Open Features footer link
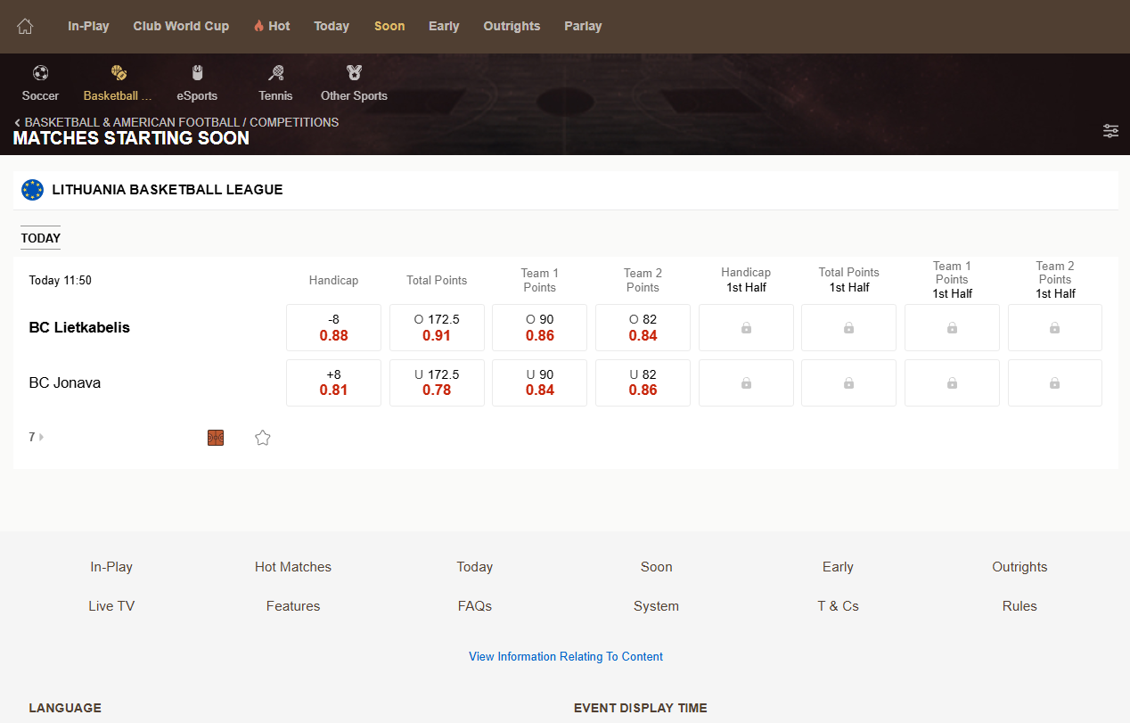The height and width of the screenshot is (723, 1130). (293, 606)
